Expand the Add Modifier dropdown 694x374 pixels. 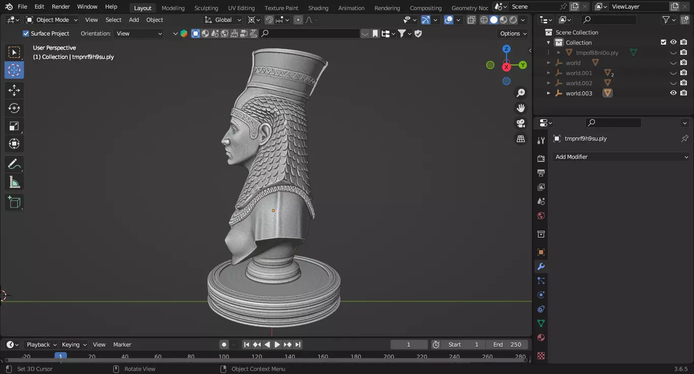click(x=621, y=157)
